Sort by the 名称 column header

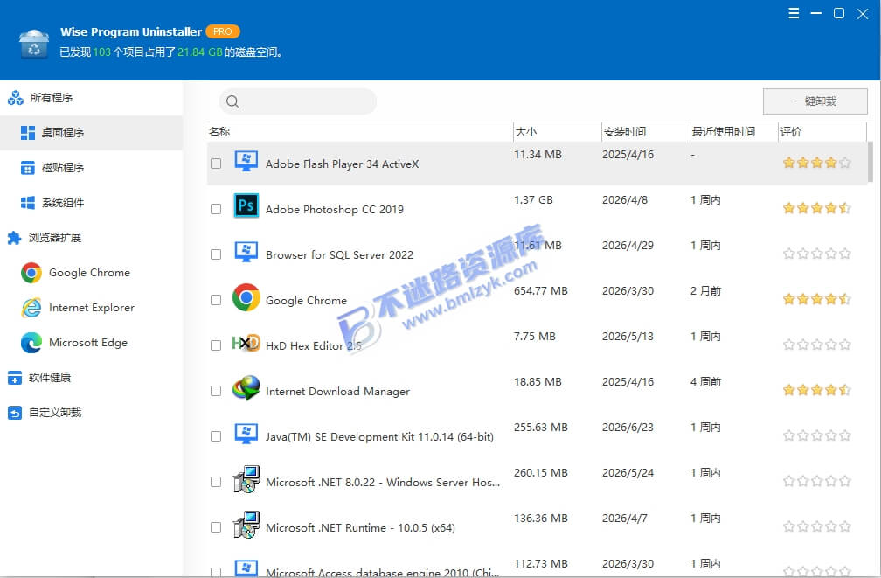tap(359, 131)
